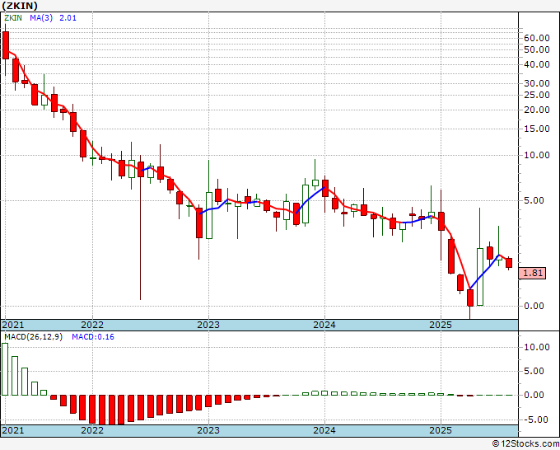Click 2021 on the price chart time axis
Viewport: 560px width, 450px height.
point(13,325)
